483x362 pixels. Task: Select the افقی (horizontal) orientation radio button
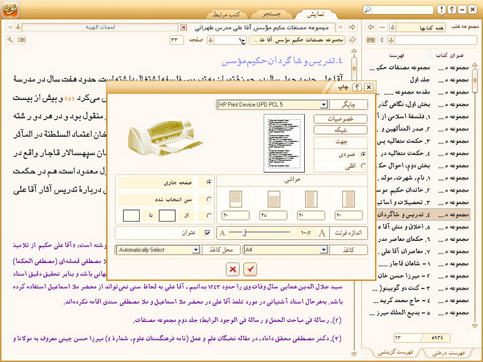(x=363, y=166)
